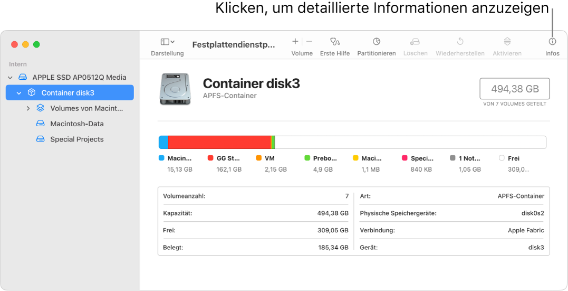
Task: Click the Art value APFS-Container in table
Action: pyautogui.click(x=521, y=196)
